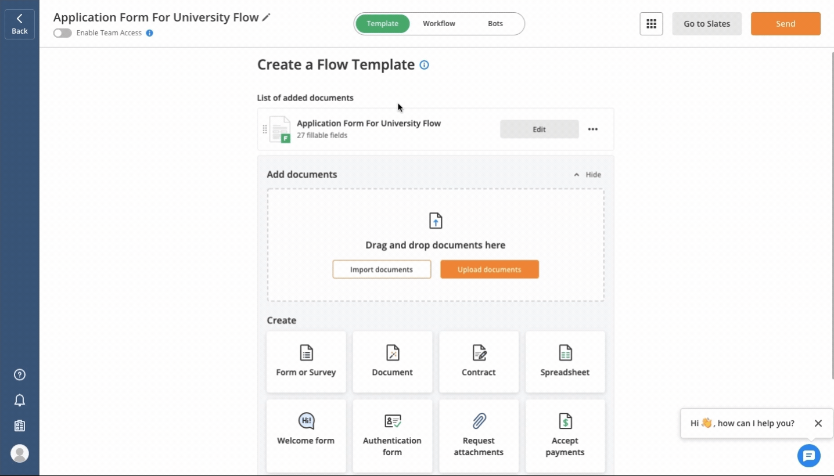The height and width of the screenshot is (476, 834).
Task: Click the orange Send button
Action: click(x=785, y=24)
